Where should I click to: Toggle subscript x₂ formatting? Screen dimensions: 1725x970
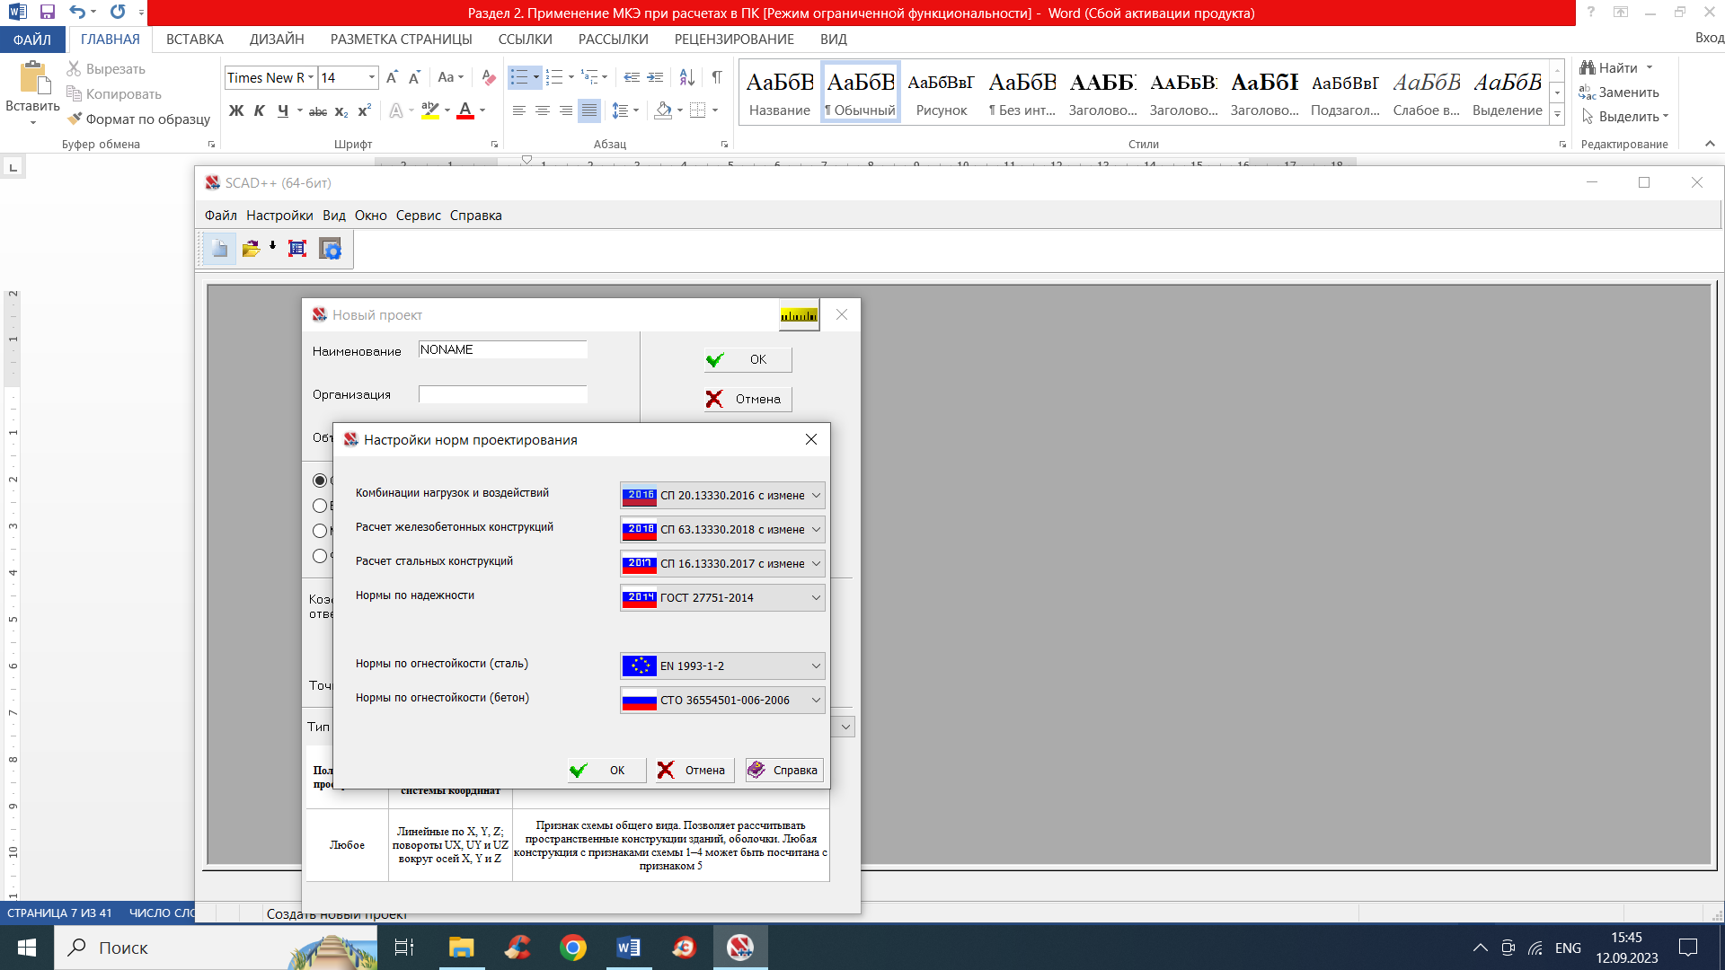(341, 111)
